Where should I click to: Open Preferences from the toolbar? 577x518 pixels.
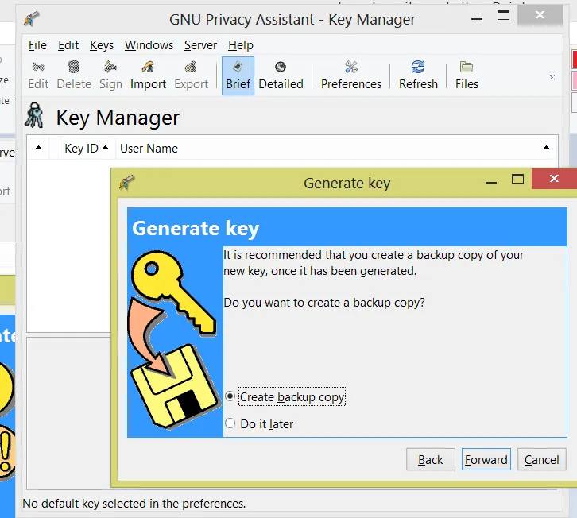pos(351,75)
